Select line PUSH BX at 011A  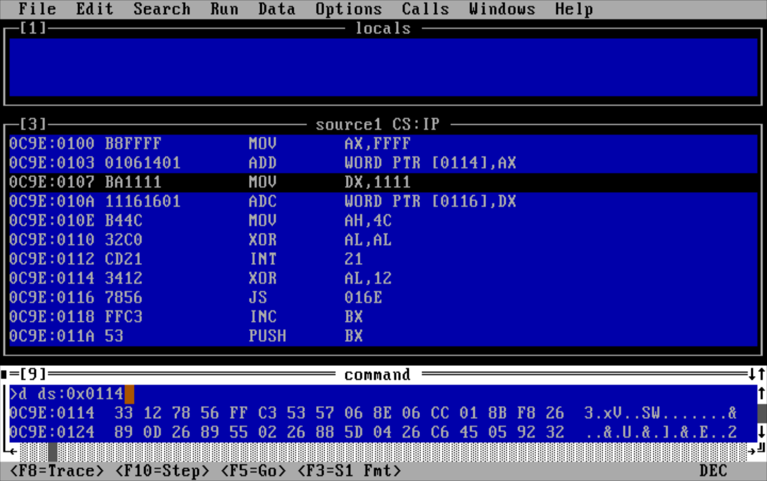[x=383, y=336]
